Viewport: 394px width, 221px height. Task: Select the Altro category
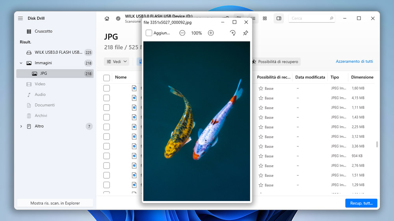tap(55, 126)
